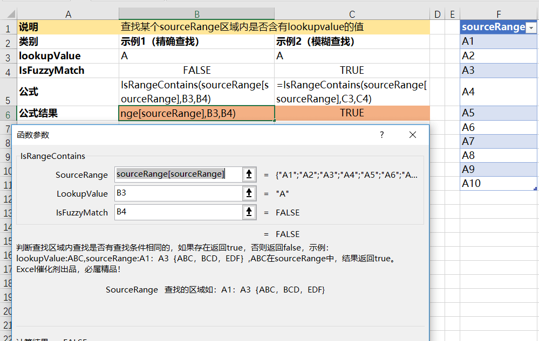This screenshot has width=539, height=341.
Task: Select table cell A4 in sourceRange column
Action: pos(499,92)
